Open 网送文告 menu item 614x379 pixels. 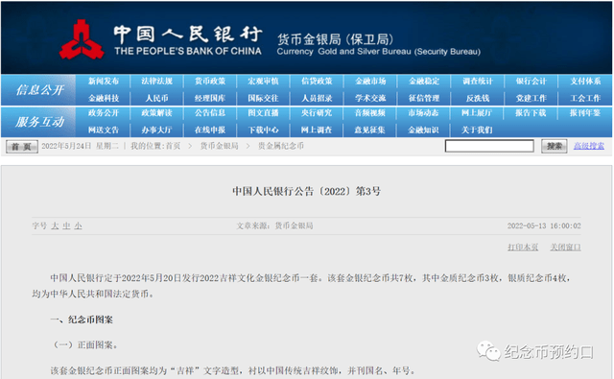click(x=103, y=130)
